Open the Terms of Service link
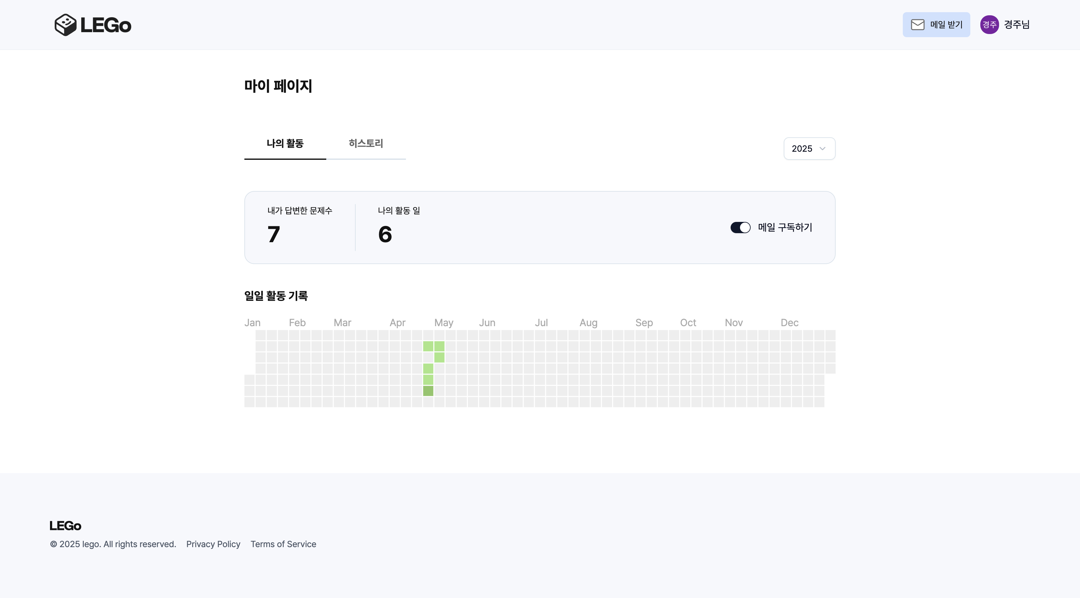Screen dimensions: 1080x598 click(x=283, y=544)
